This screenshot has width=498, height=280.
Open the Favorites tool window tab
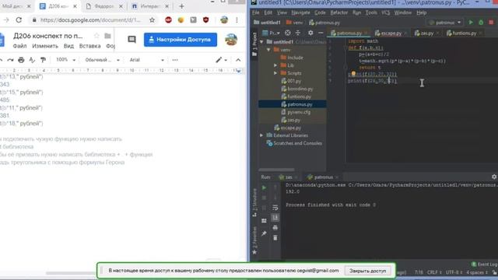coord(254,240)
